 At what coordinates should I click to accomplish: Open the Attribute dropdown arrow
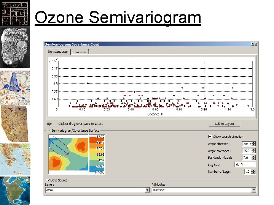[x=254, y=190]
